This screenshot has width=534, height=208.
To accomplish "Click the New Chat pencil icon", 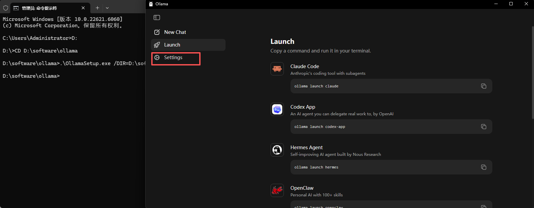I will tap(157, 32).
